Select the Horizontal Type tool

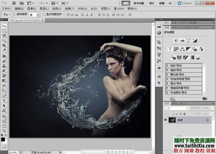click(x=4, y=101)
